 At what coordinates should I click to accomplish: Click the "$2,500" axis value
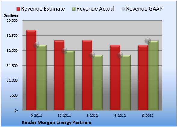pyautogui.click(x=12, y=36)
